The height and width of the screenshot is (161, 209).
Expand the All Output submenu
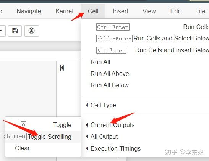click(104, 137)
